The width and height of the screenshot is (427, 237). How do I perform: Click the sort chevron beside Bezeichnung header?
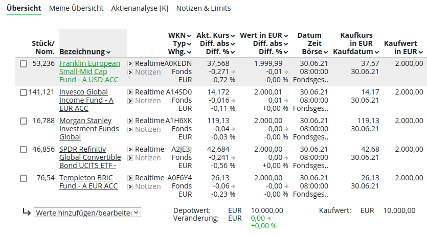(x=108, y=52)
